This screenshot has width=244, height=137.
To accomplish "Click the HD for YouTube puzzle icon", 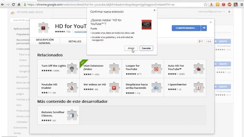I will point(43,28).
